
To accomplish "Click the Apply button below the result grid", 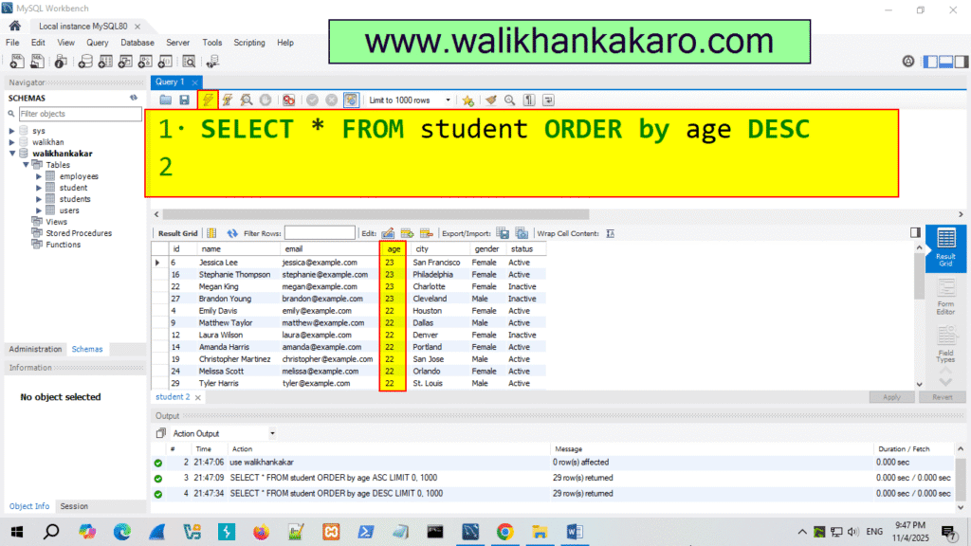I will click(x=891, y=397).
